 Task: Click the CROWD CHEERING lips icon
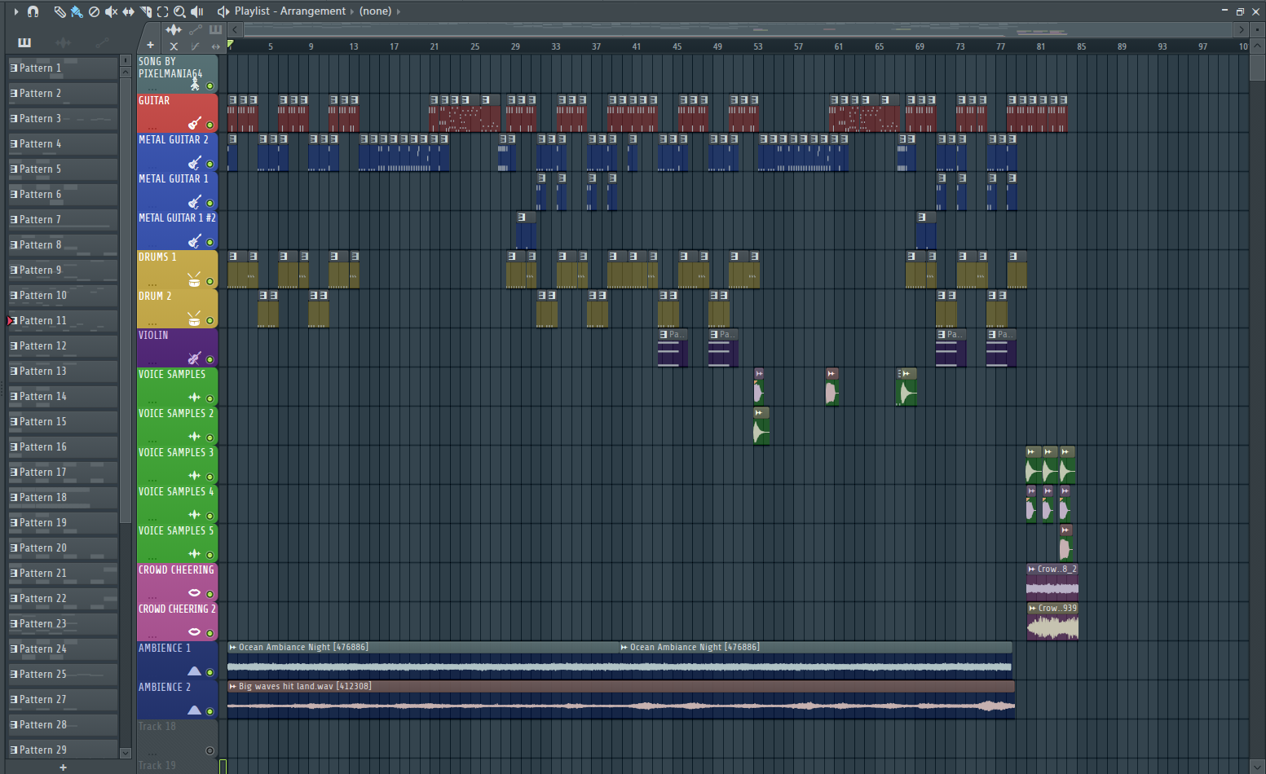(194, 593)
